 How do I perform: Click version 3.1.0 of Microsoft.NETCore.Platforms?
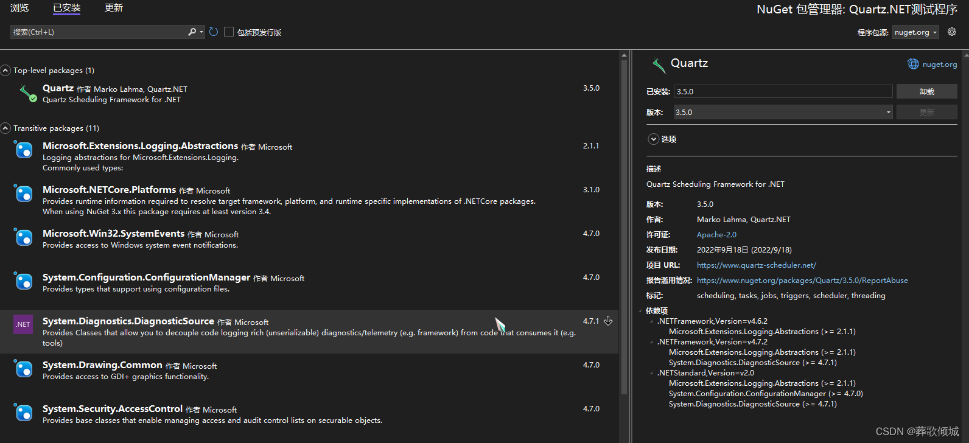click(591, 190)
